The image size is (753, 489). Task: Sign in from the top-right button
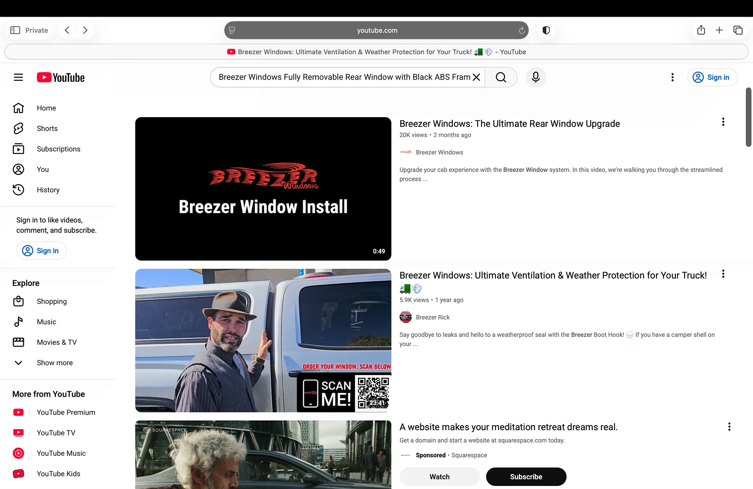tap(712, 77)
